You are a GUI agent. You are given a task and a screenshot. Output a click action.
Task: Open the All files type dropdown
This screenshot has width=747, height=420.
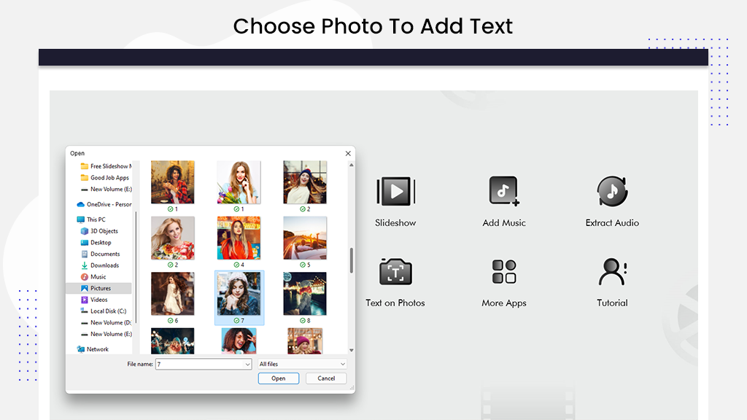pos(302,365)
